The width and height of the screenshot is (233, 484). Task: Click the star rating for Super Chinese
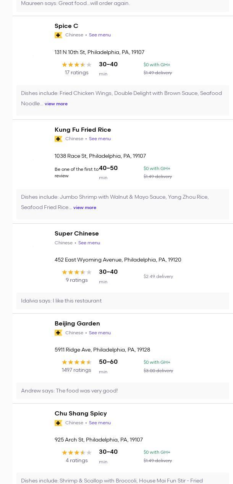click(x=77, y=272)
